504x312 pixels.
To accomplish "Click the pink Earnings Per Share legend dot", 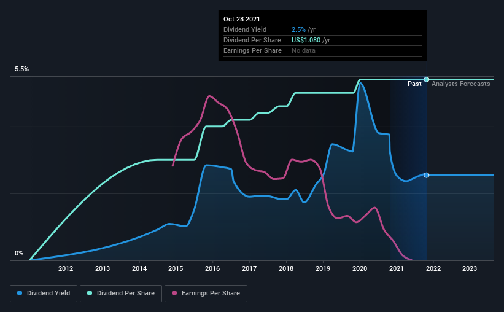I will point(174,293).
